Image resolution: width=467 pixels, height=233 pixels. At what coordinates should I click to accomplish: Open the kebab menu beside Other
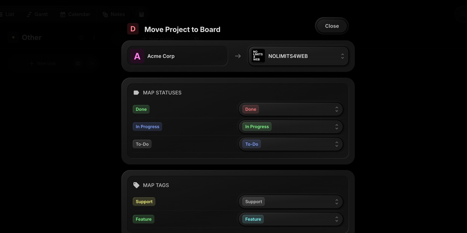point(94,37)
